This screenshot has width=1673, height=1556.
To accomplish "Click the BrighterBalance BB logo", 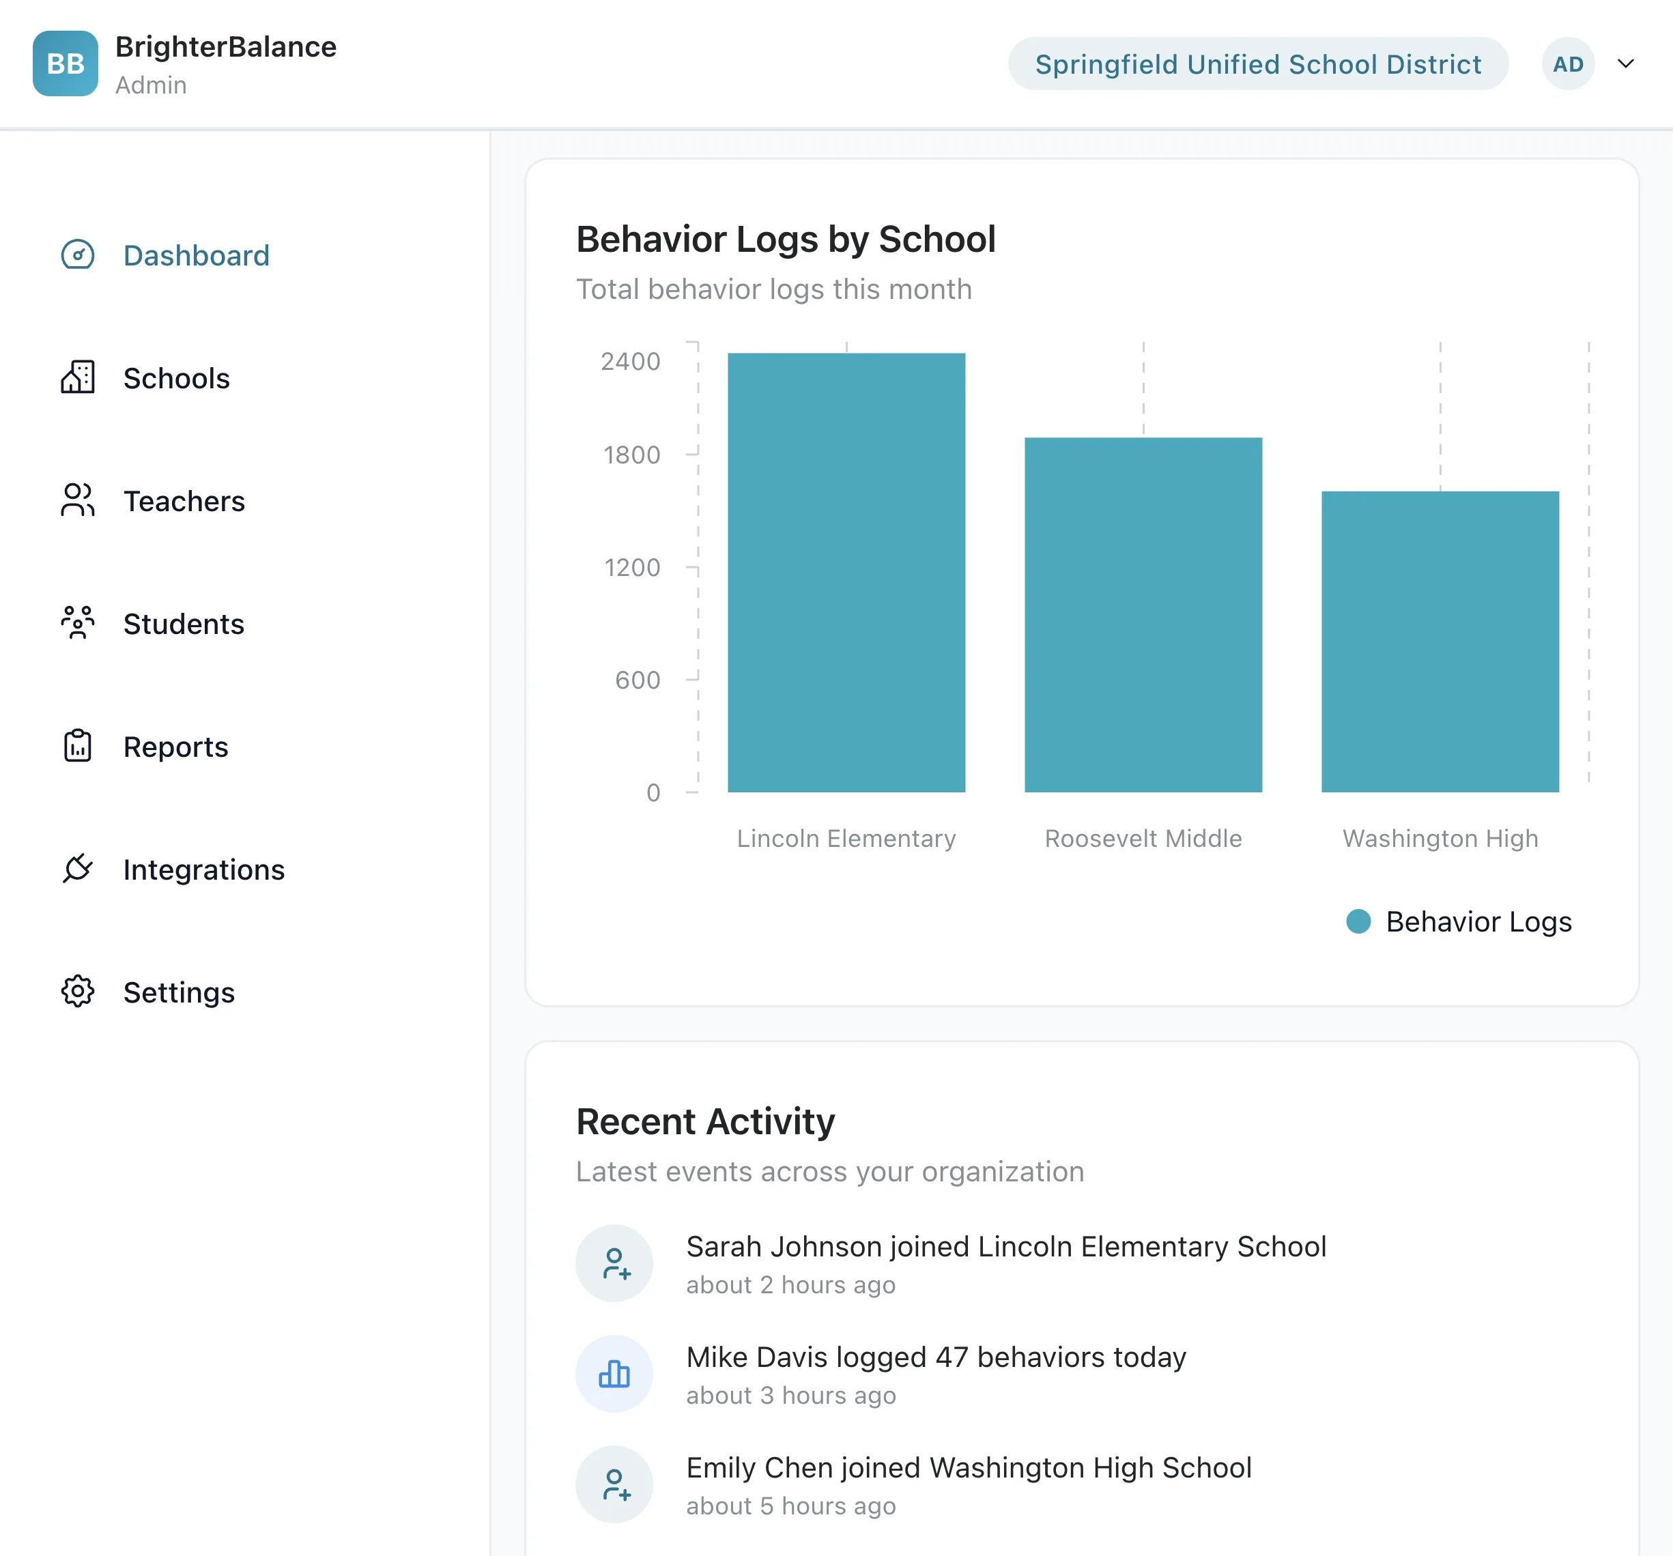I will 65,64.
